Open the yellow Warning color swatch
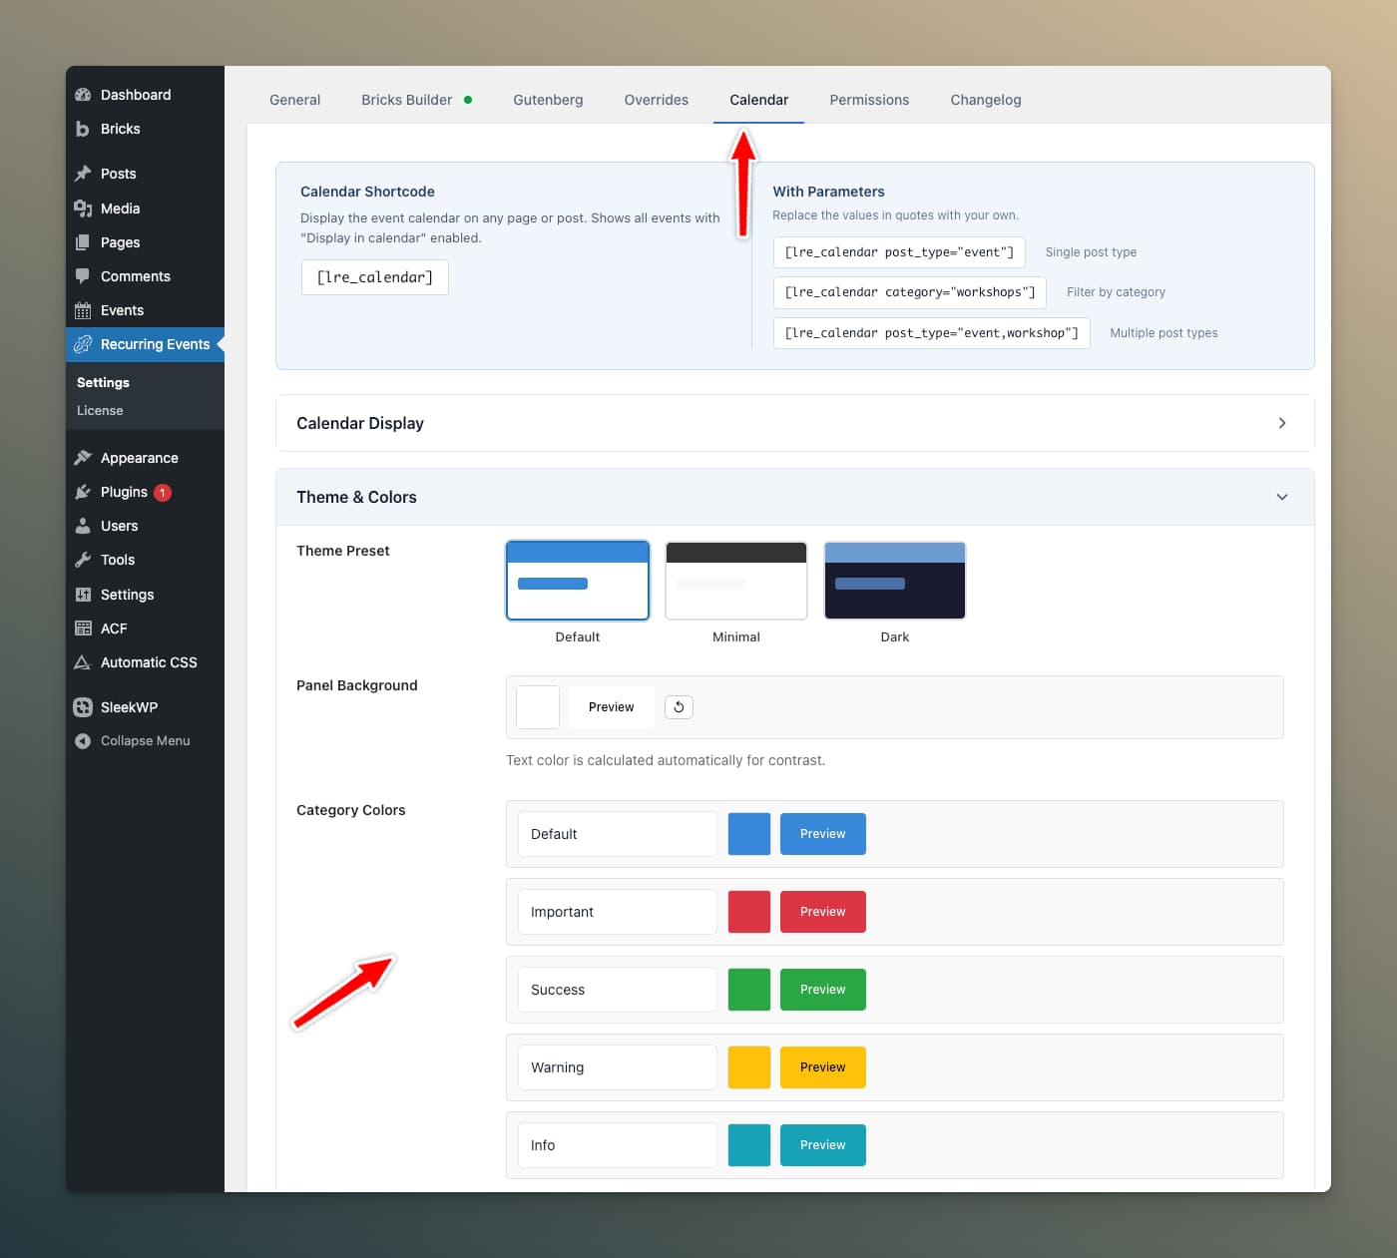The height and width of the screenshot is (1258, 1397). pyautogui.click(x=749, y=1067)
